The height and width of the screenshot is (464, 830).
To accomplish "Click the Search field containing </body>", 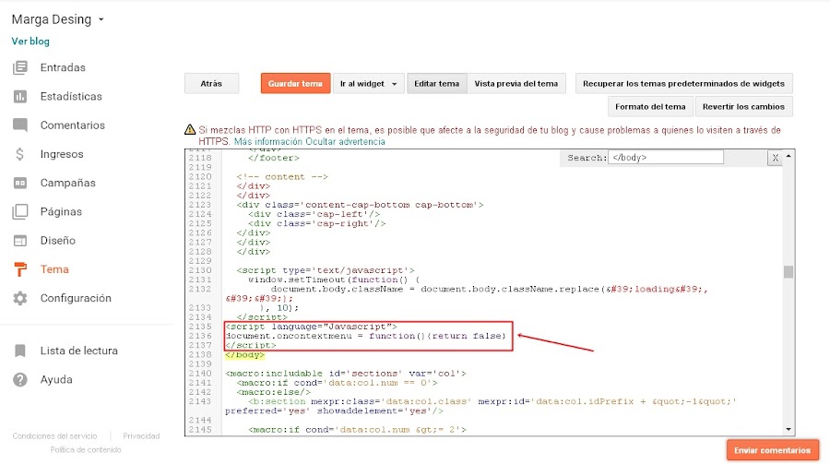I will 665,158.
